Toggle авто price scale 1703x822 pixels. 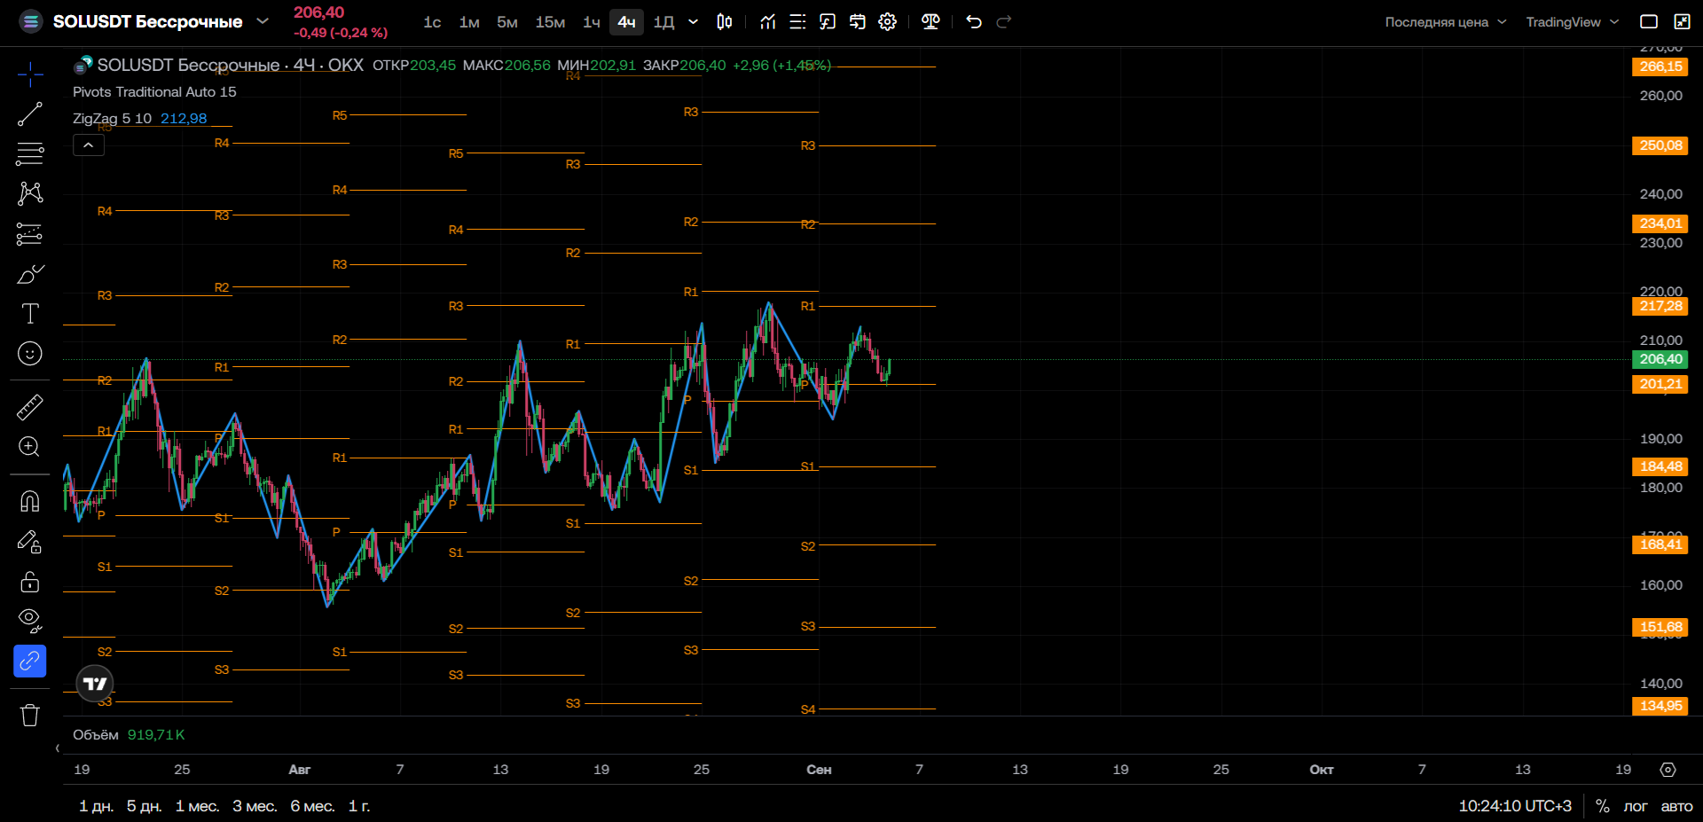point(1676,807)
